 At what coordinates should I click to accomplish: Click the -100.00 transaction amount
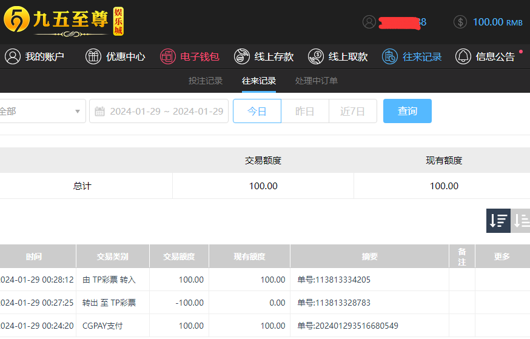coord(190,303)
